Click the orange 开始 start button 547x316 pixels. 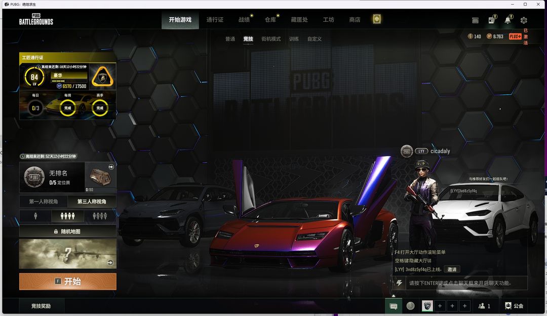(x=68, y=282)
